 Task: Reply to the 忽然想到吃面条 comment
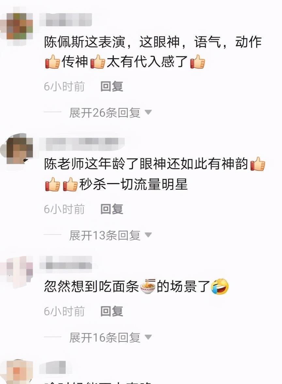click(112, 311)
